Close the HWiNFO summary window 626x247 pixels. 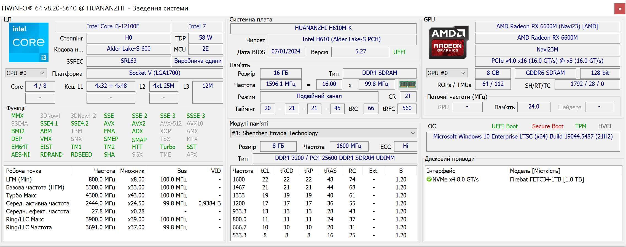[x=620, y=9]
